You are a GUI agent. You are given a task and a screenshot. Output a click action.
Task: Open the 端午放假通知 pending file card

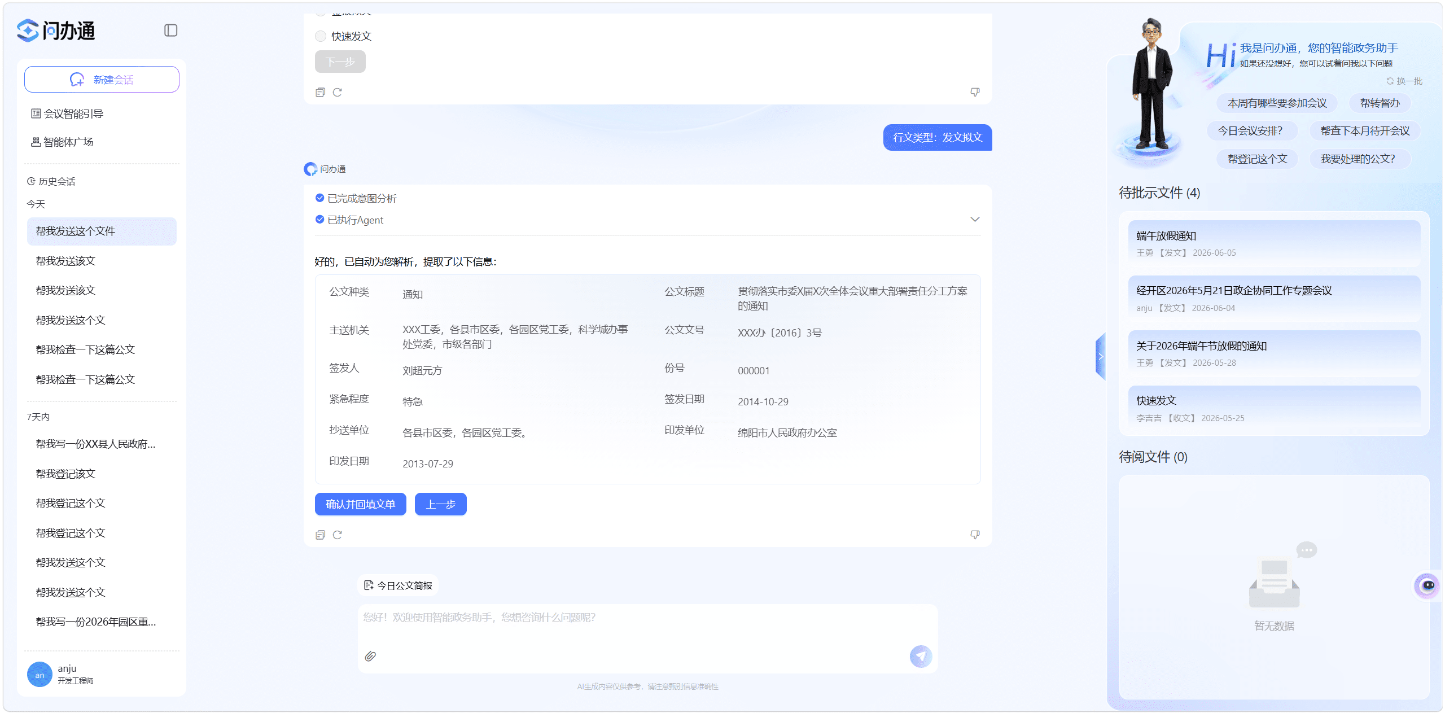[x=1274, y=243]
